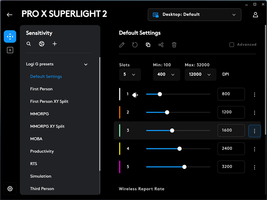Open the minimum DPI 400 dropdown
267x200 pixels.
coord(166,75)
